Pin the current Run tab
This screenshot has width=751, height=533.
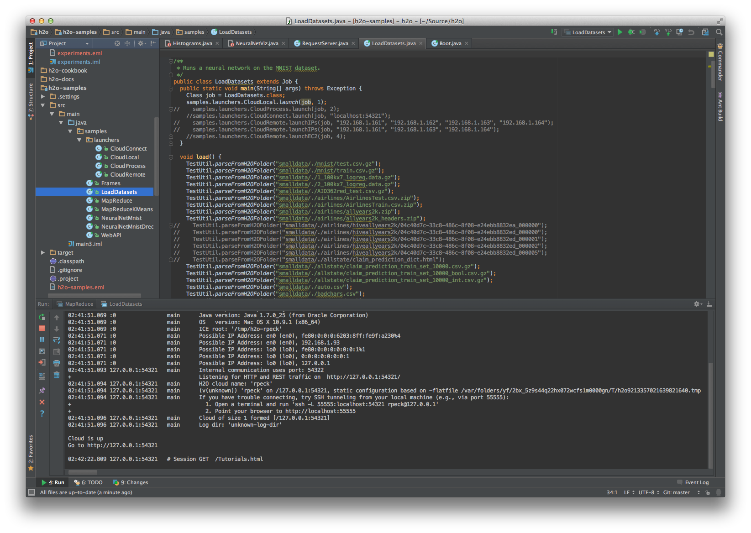click(x=42, y=390)
